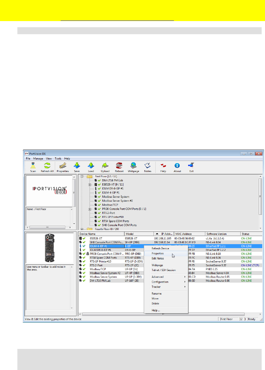Viewport: 265px width, 370px height.
Task: Sort by Software Version column header
Action: (222, 234)
